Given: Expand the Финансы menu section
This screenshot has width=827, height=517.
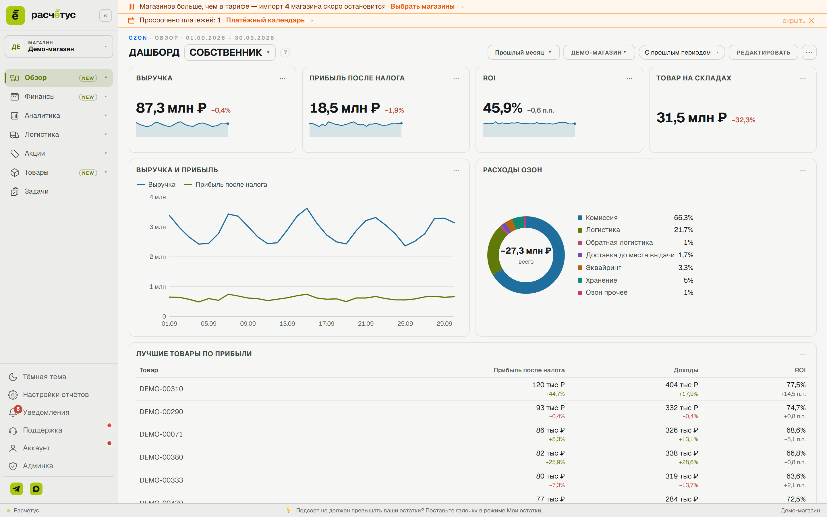Looking at the screenshot, I should tap(59, 97).
